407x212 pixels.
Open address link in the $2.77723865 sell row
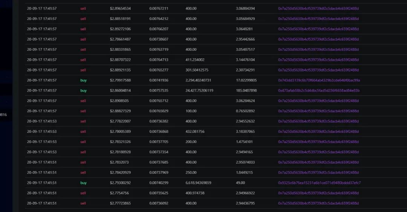pyautogui.click(x=318, y=203)
